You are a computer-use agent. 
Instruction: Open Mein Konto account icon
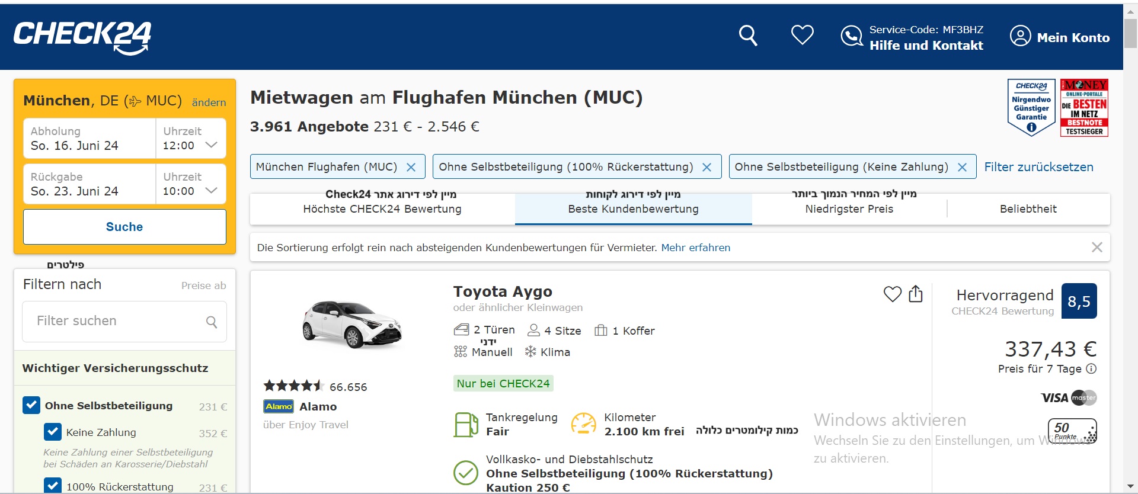(x=1020, y=36)
